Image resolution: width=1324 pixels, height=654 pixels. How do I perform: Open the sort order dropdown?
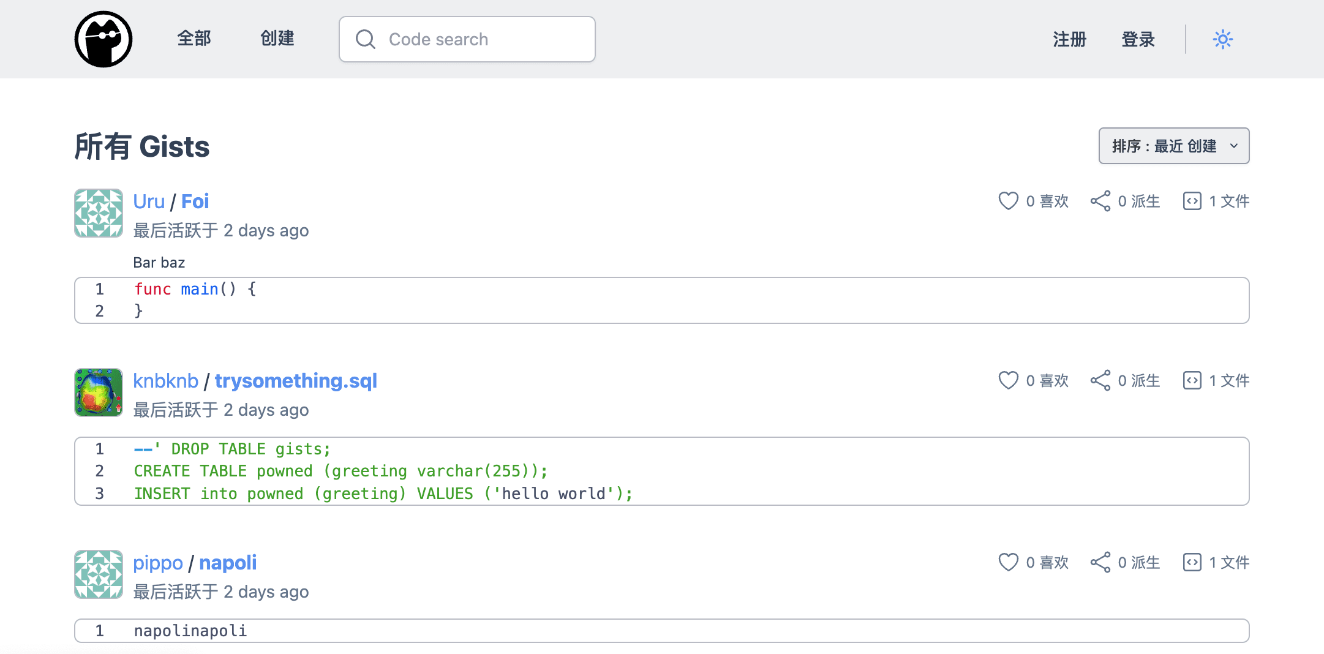1173,146
